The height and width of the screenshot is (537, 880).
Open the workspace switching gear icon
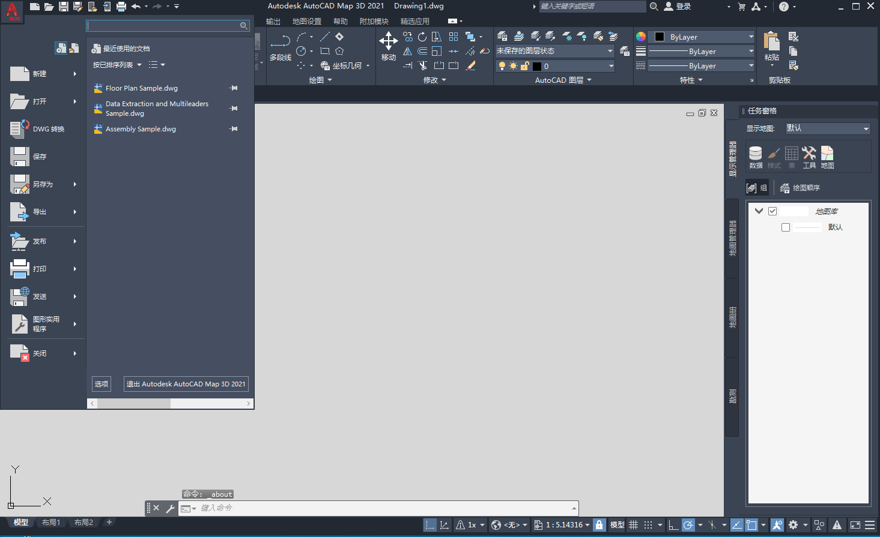click(794, 525)
